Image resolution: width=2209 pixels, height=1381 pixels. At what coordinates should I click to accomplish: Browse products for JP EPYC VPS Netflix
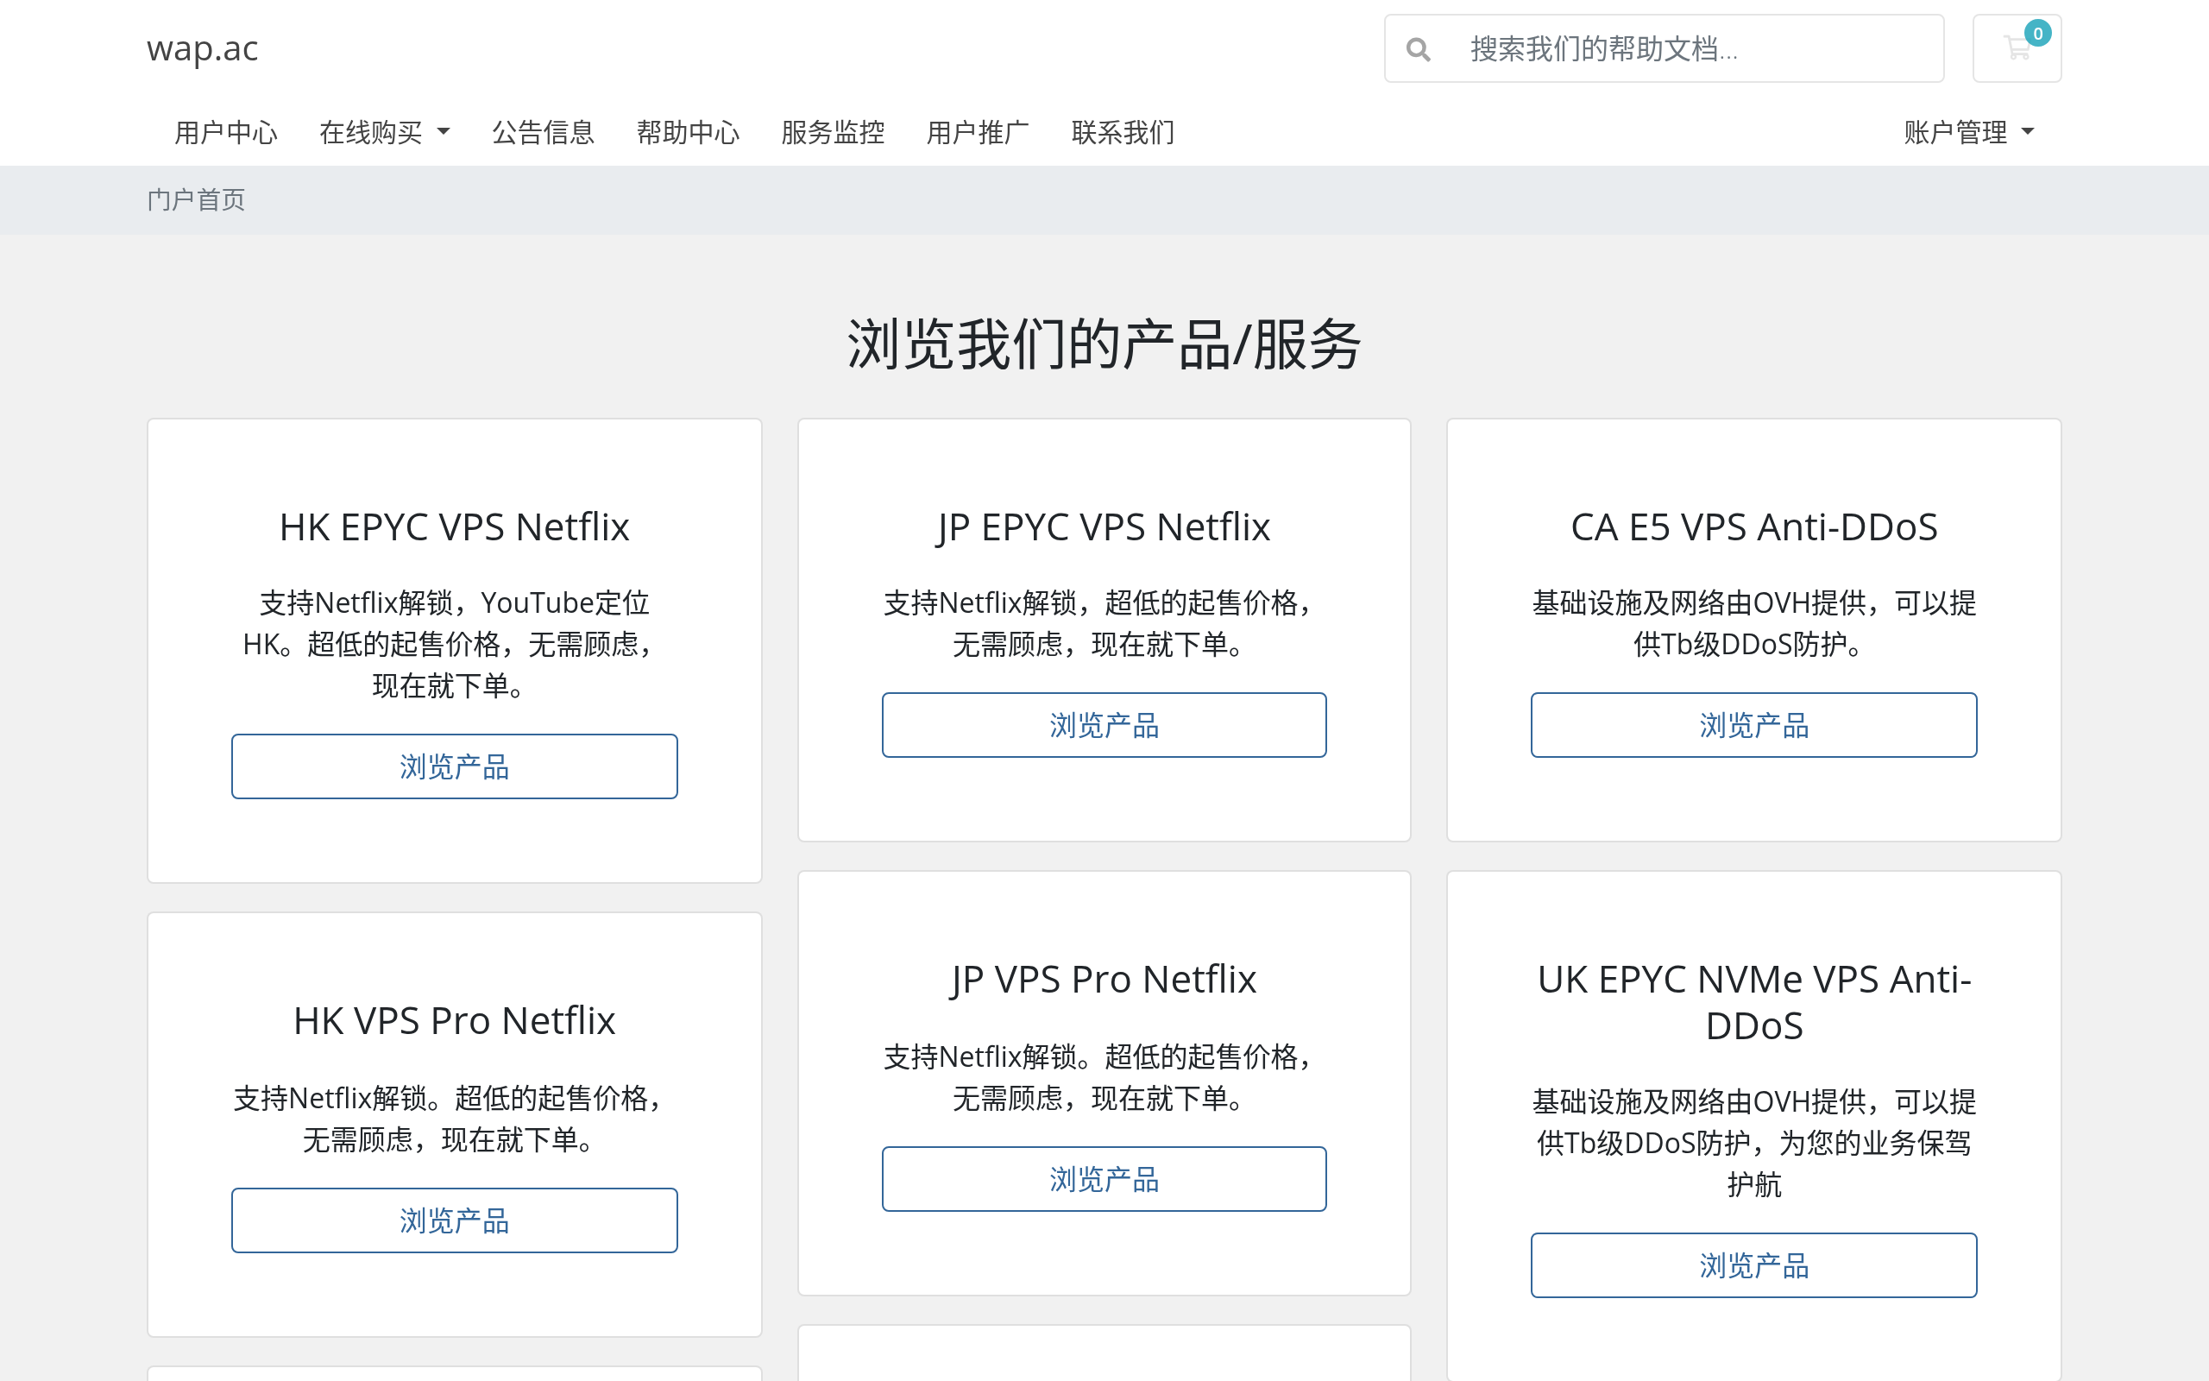[1104, 725]
